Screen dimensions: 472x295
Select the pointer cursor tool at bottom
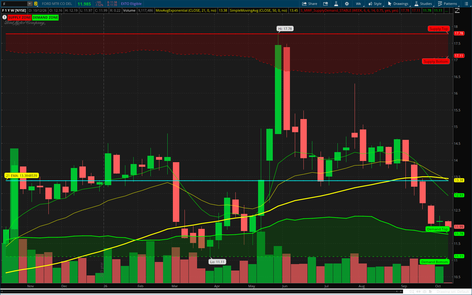431,292
